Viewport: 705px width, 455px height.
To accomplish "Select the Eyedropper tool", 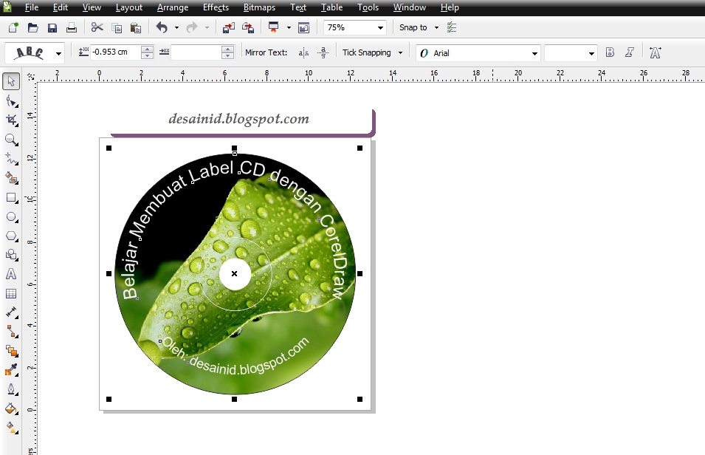I will tap(12, 370).
